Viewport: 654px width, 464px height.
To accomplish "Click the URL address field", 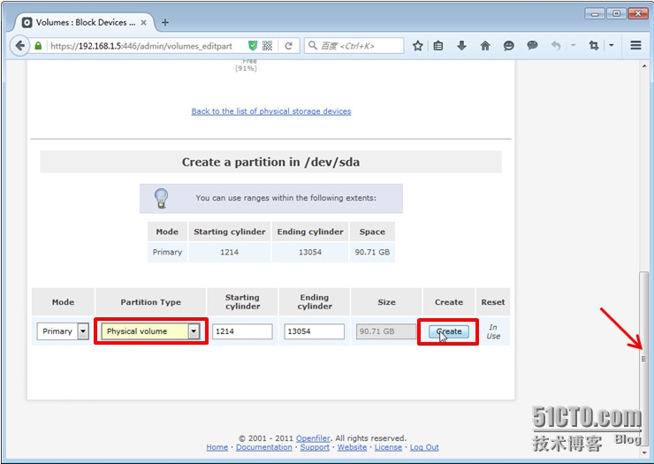I will [x=141, y=46].
